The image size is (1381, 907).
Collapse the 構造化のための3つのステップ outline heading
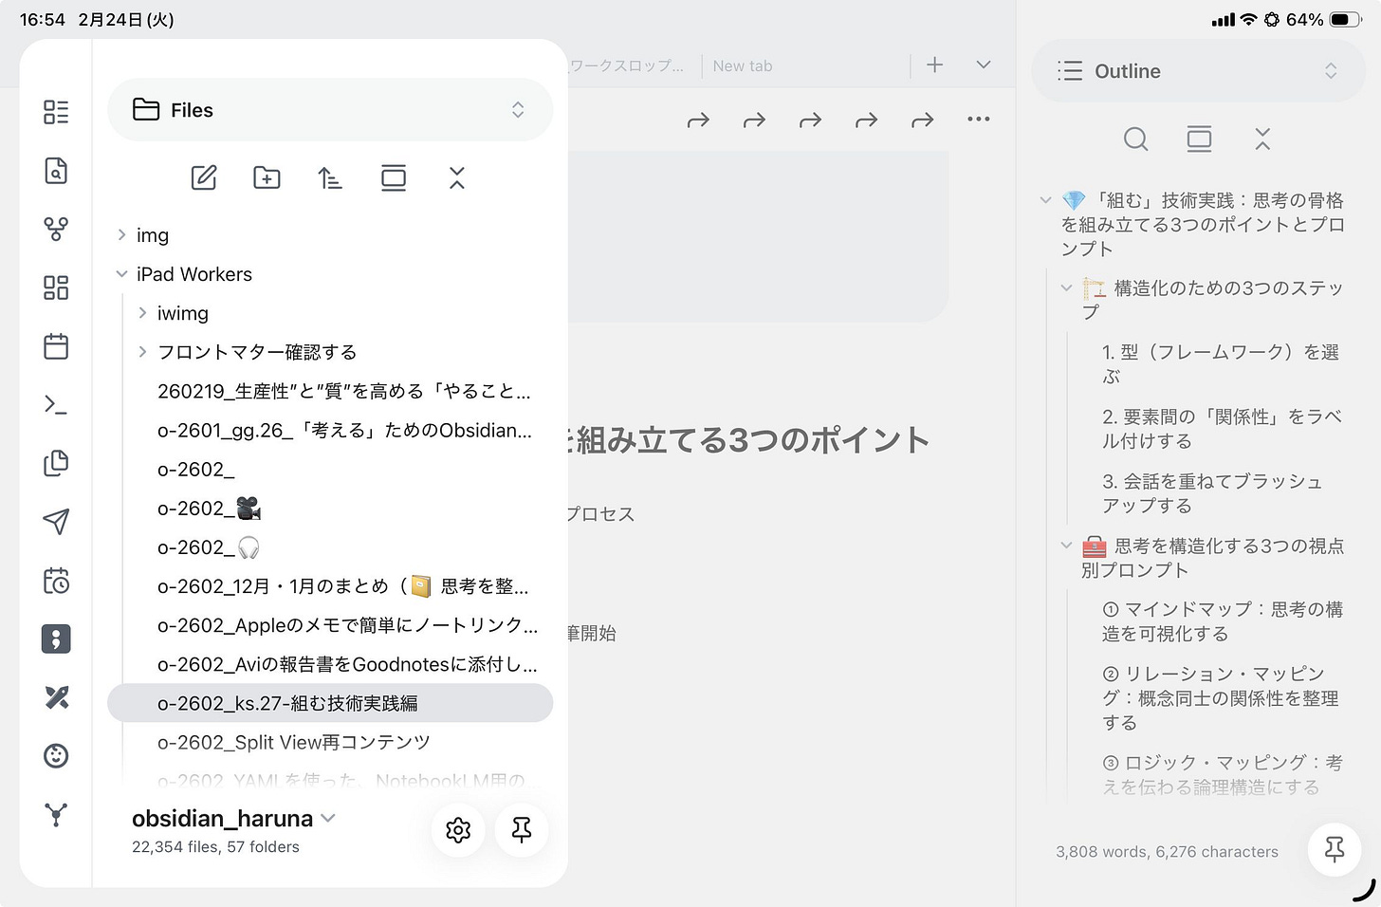point(1066,287)
